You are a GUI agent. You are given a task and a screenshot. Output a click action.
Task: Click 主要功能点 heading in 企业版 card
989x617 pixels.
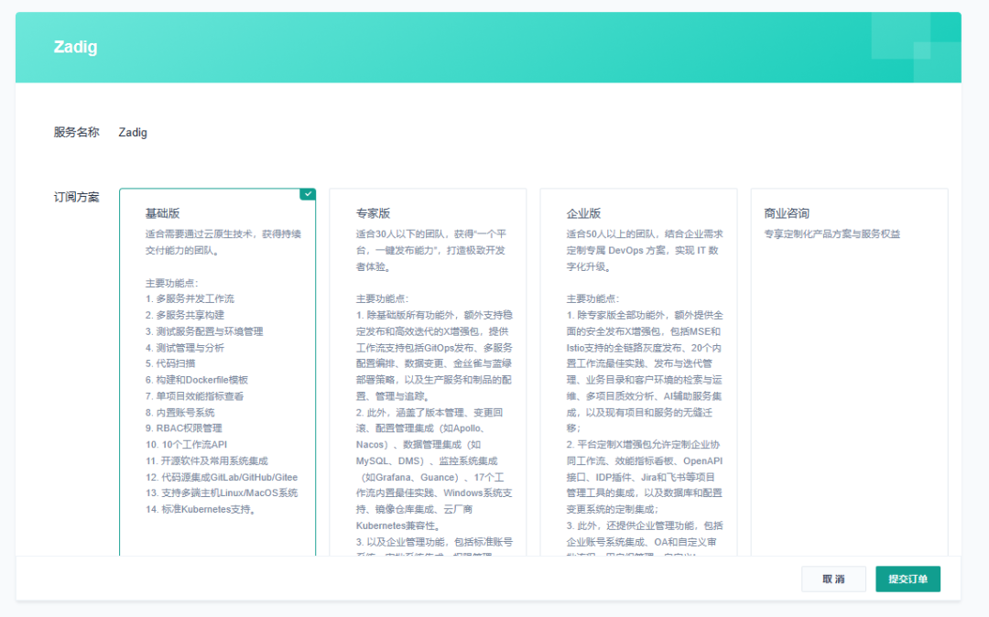(592, 298)
